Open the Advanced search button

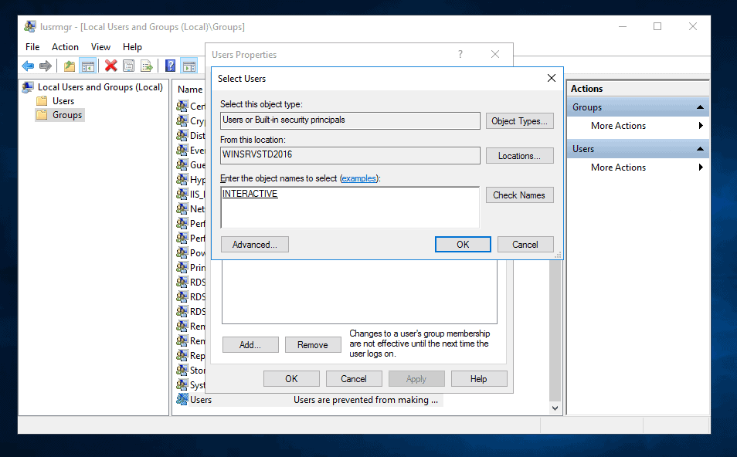[x=254, y=245]
